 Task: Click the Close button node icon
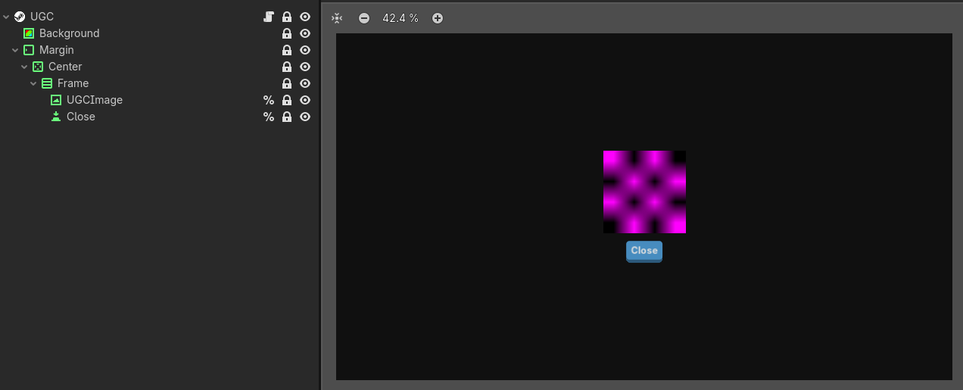coord(56,117)
